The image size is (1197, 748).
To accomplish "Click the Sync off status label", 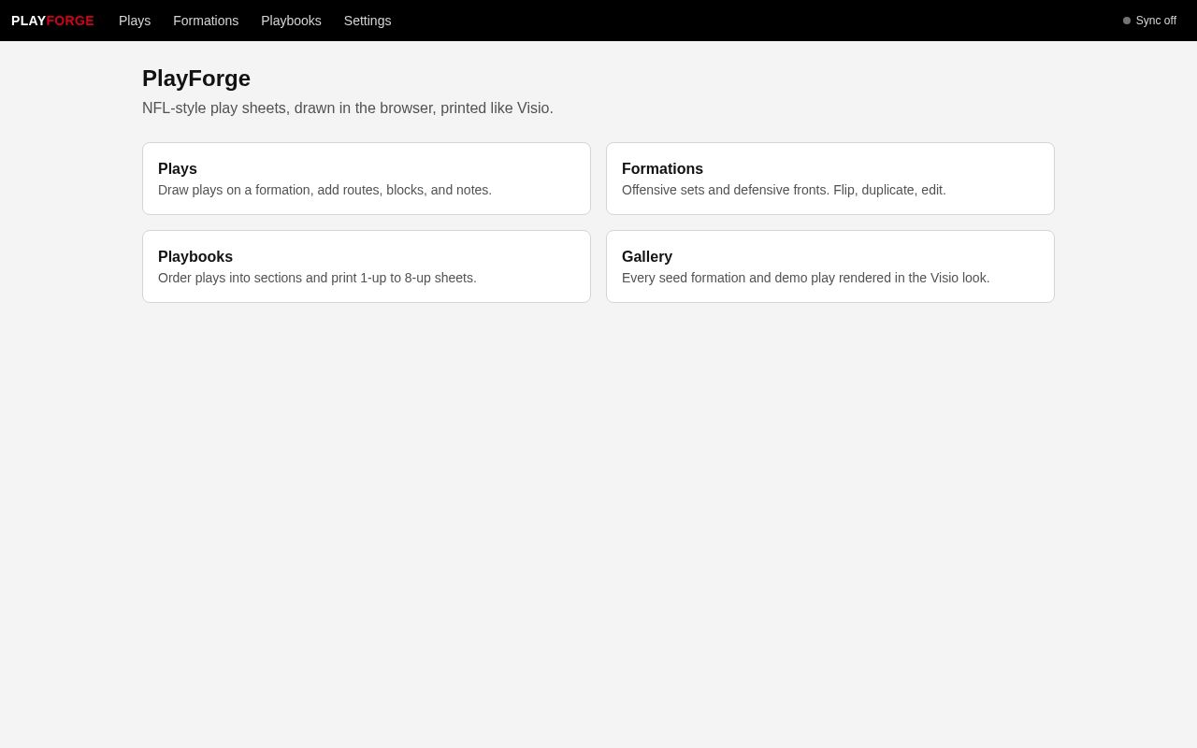I will pos(1156,21).
